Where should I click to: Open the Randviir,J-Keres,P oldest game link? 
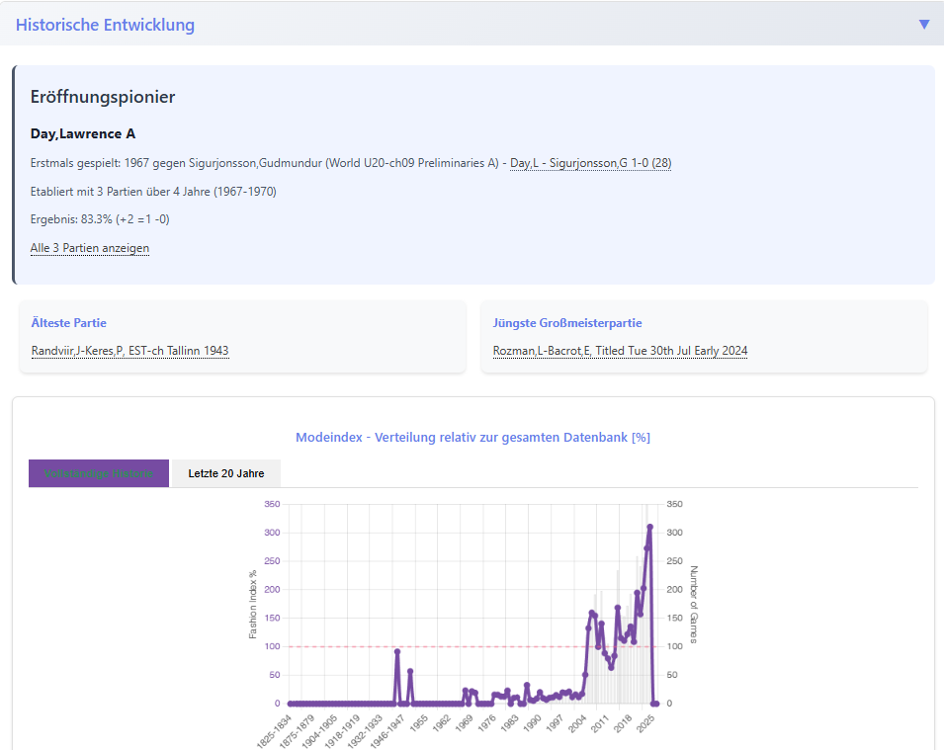click(x=129, y=351)
